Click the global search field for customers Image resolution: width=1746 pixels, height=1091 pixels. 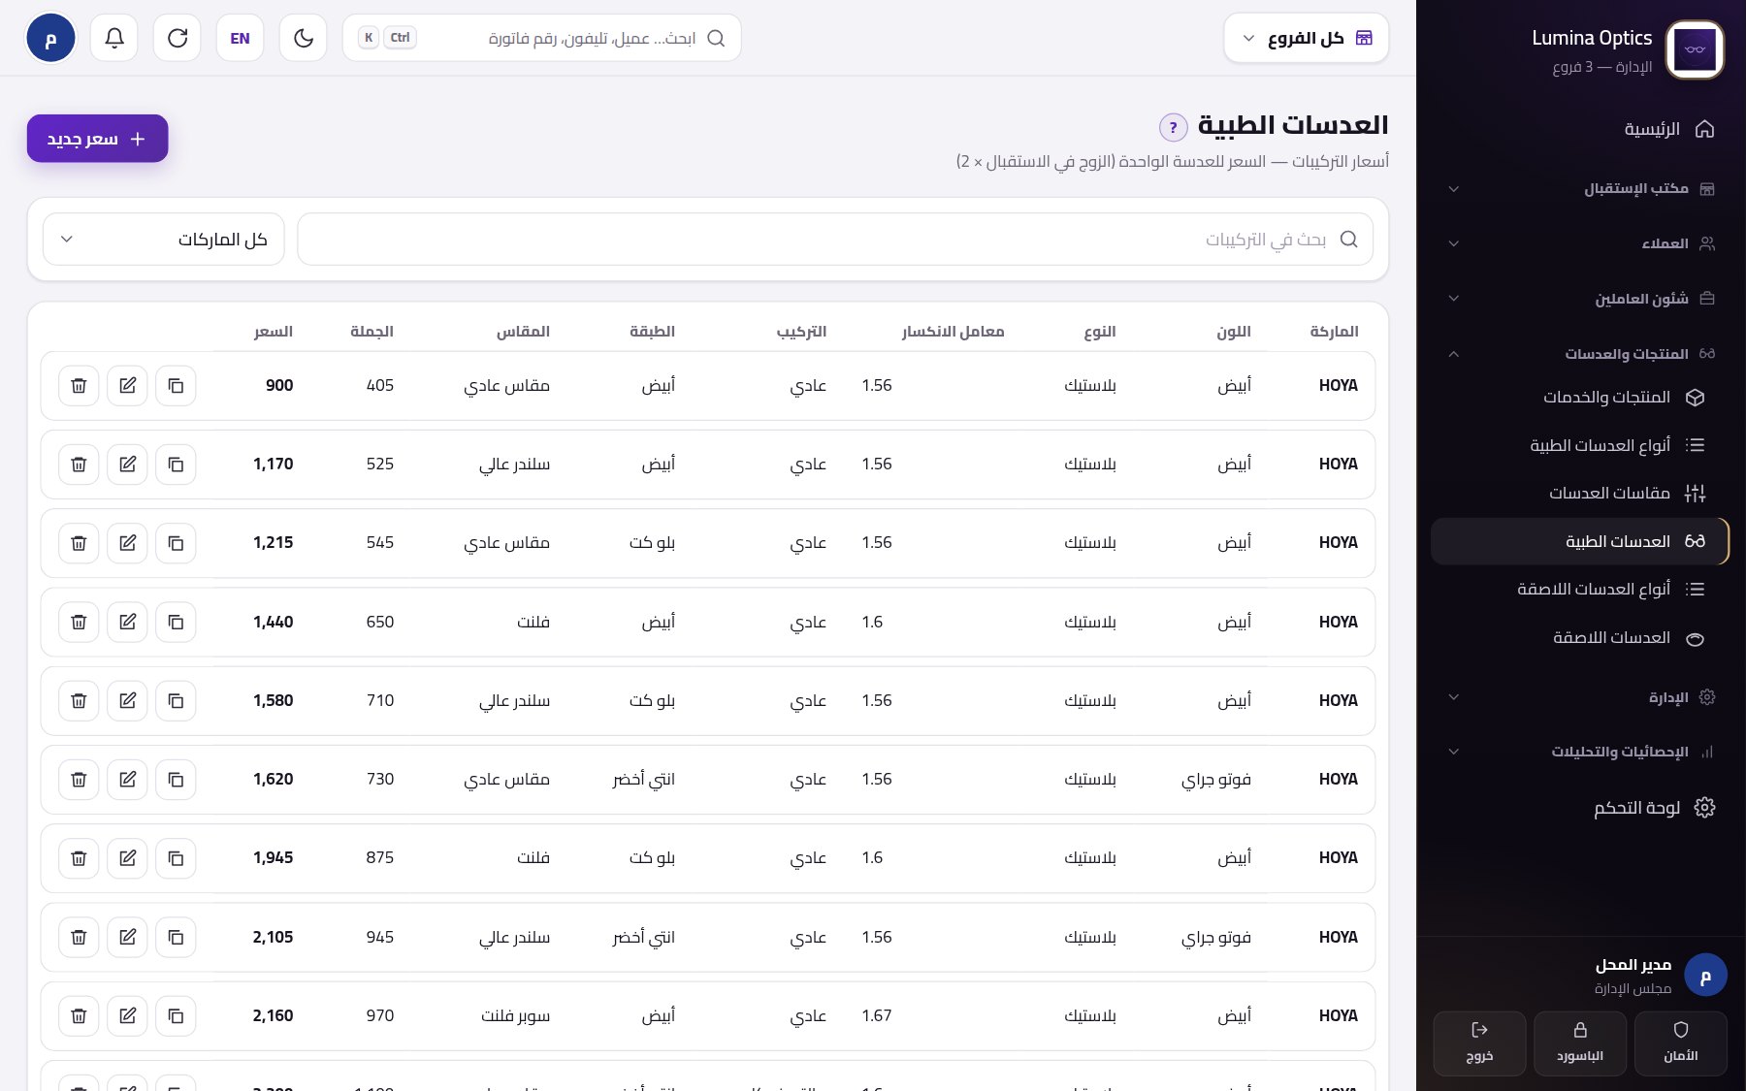(541, 38)
